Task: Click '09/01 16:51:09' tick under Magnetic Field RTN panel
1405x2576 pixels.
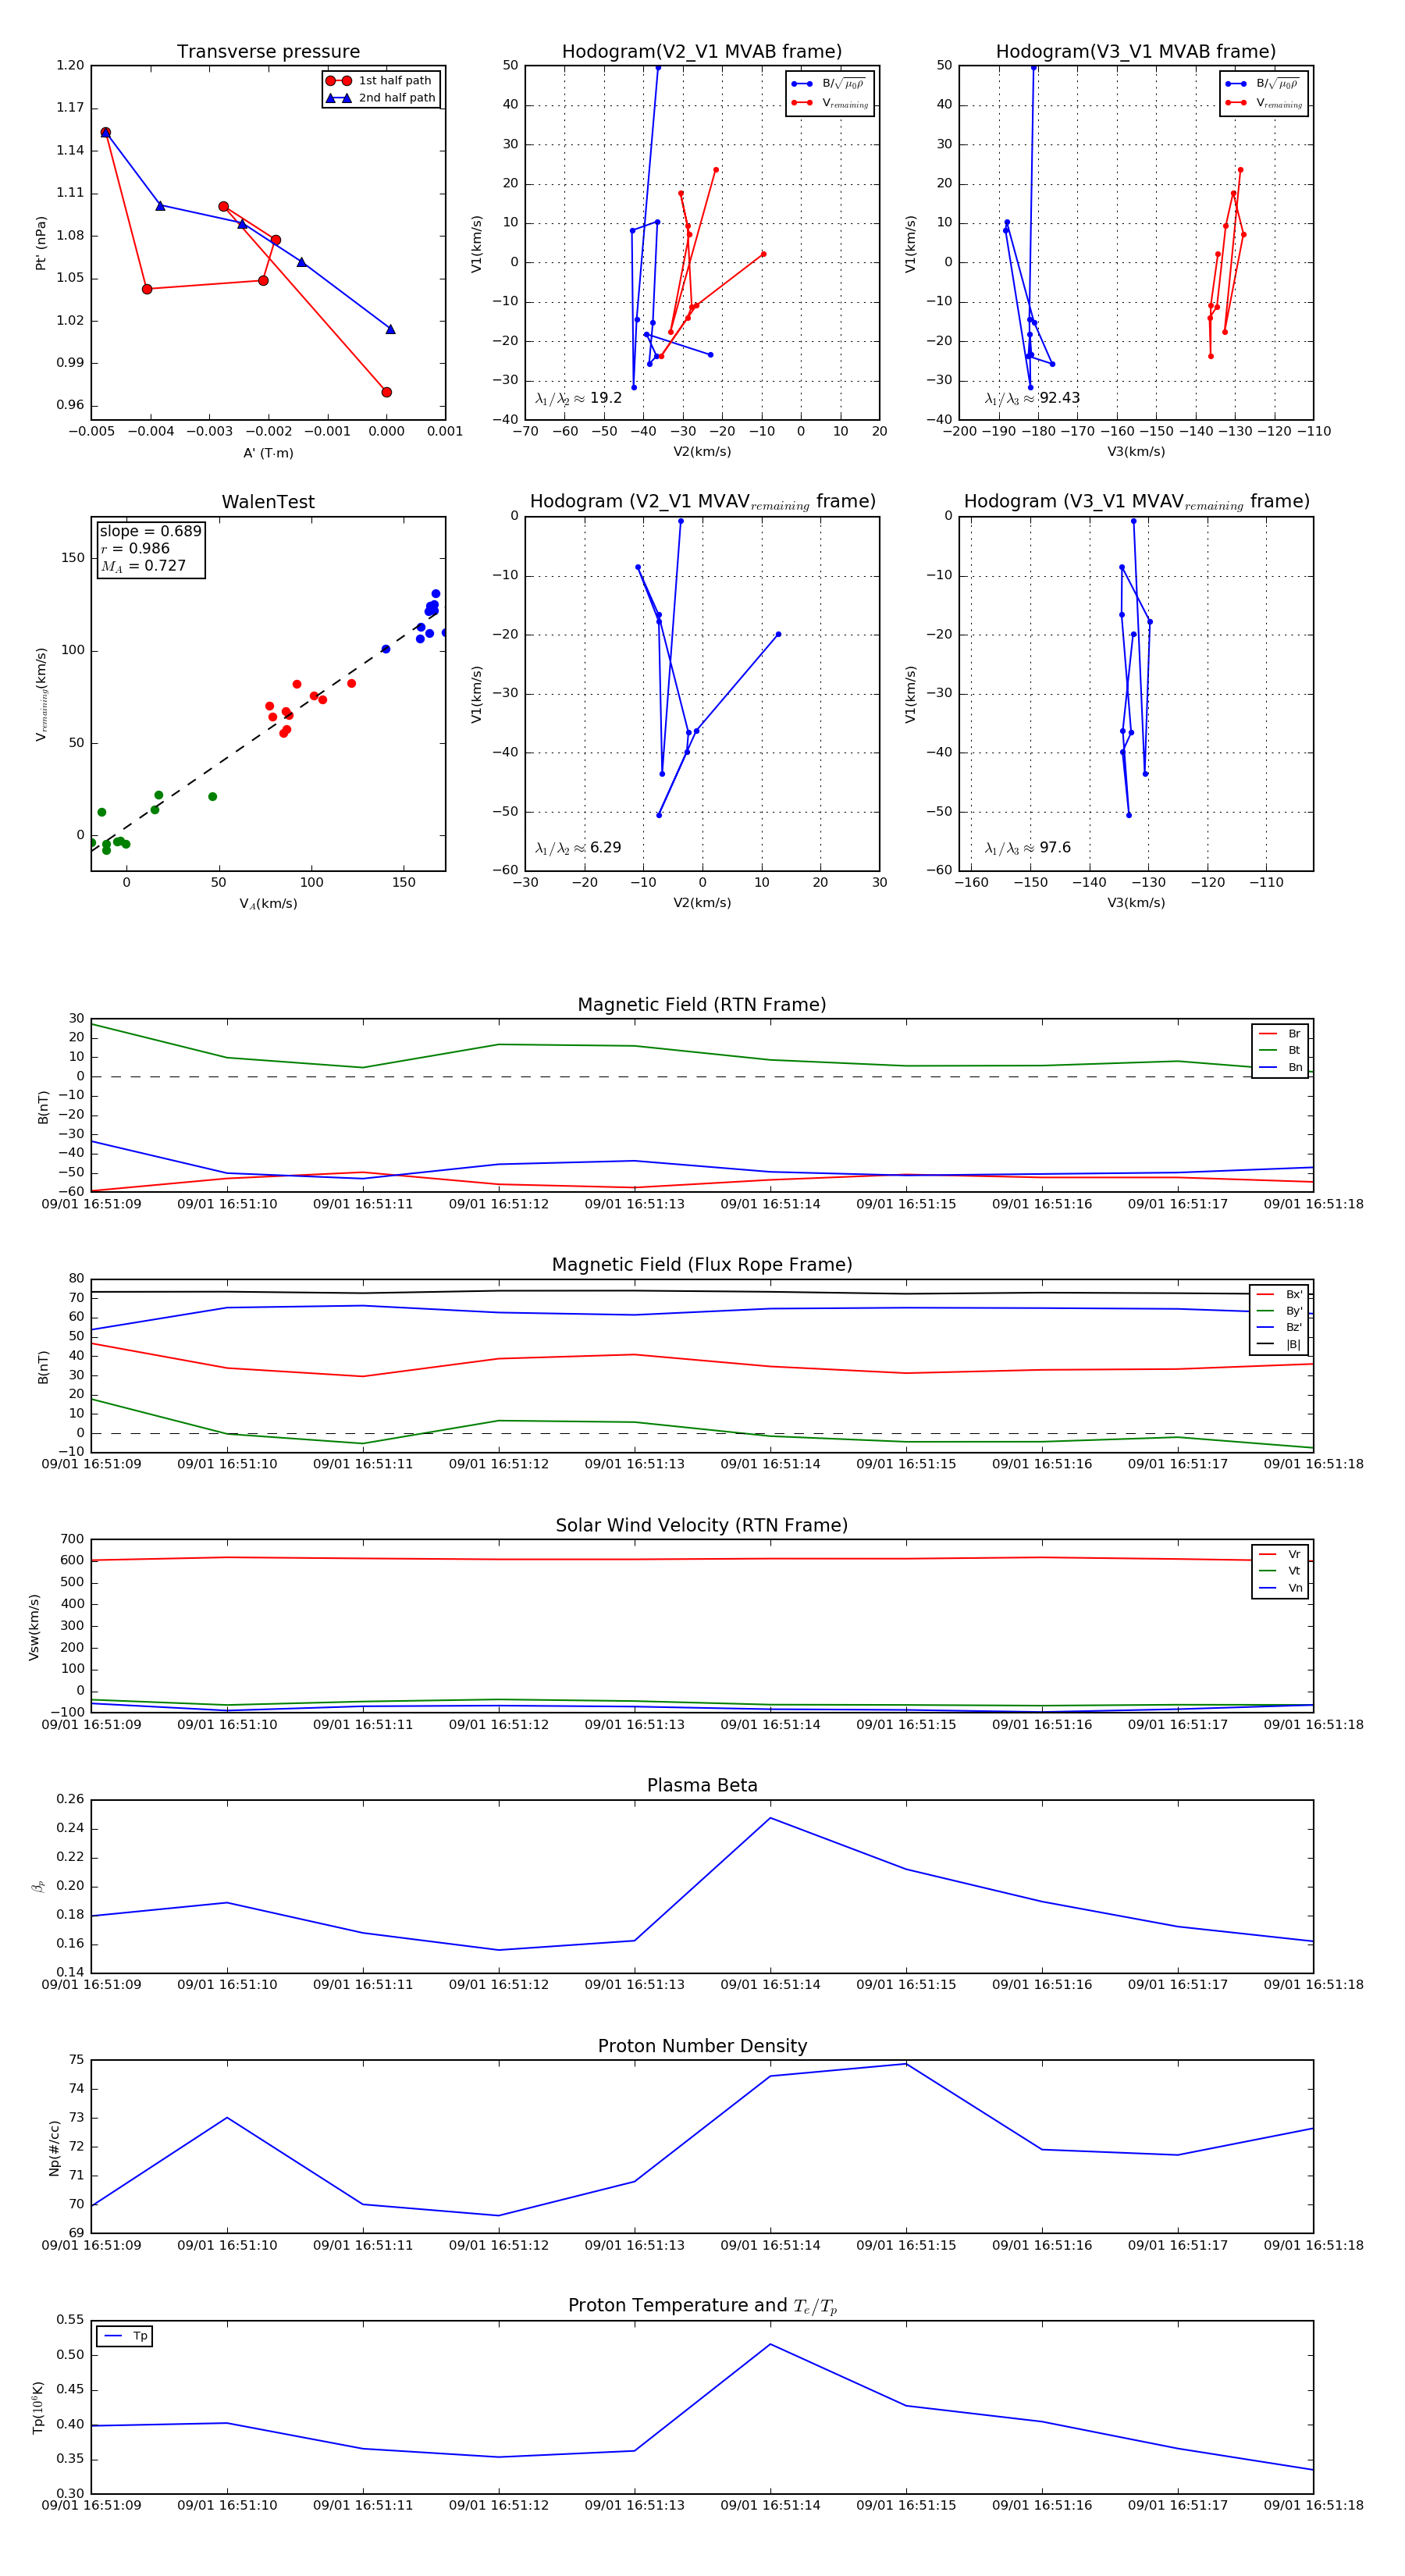Action: (x=91, y=1204)
